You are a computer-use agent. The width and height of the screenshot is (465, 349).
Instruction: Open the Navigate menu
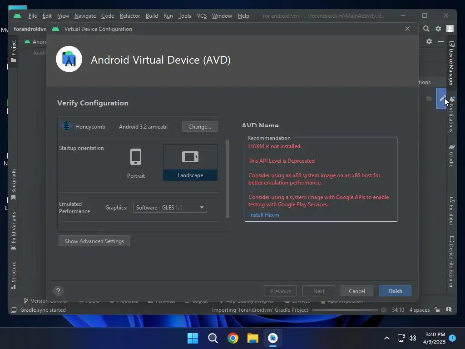coord(85,16)
